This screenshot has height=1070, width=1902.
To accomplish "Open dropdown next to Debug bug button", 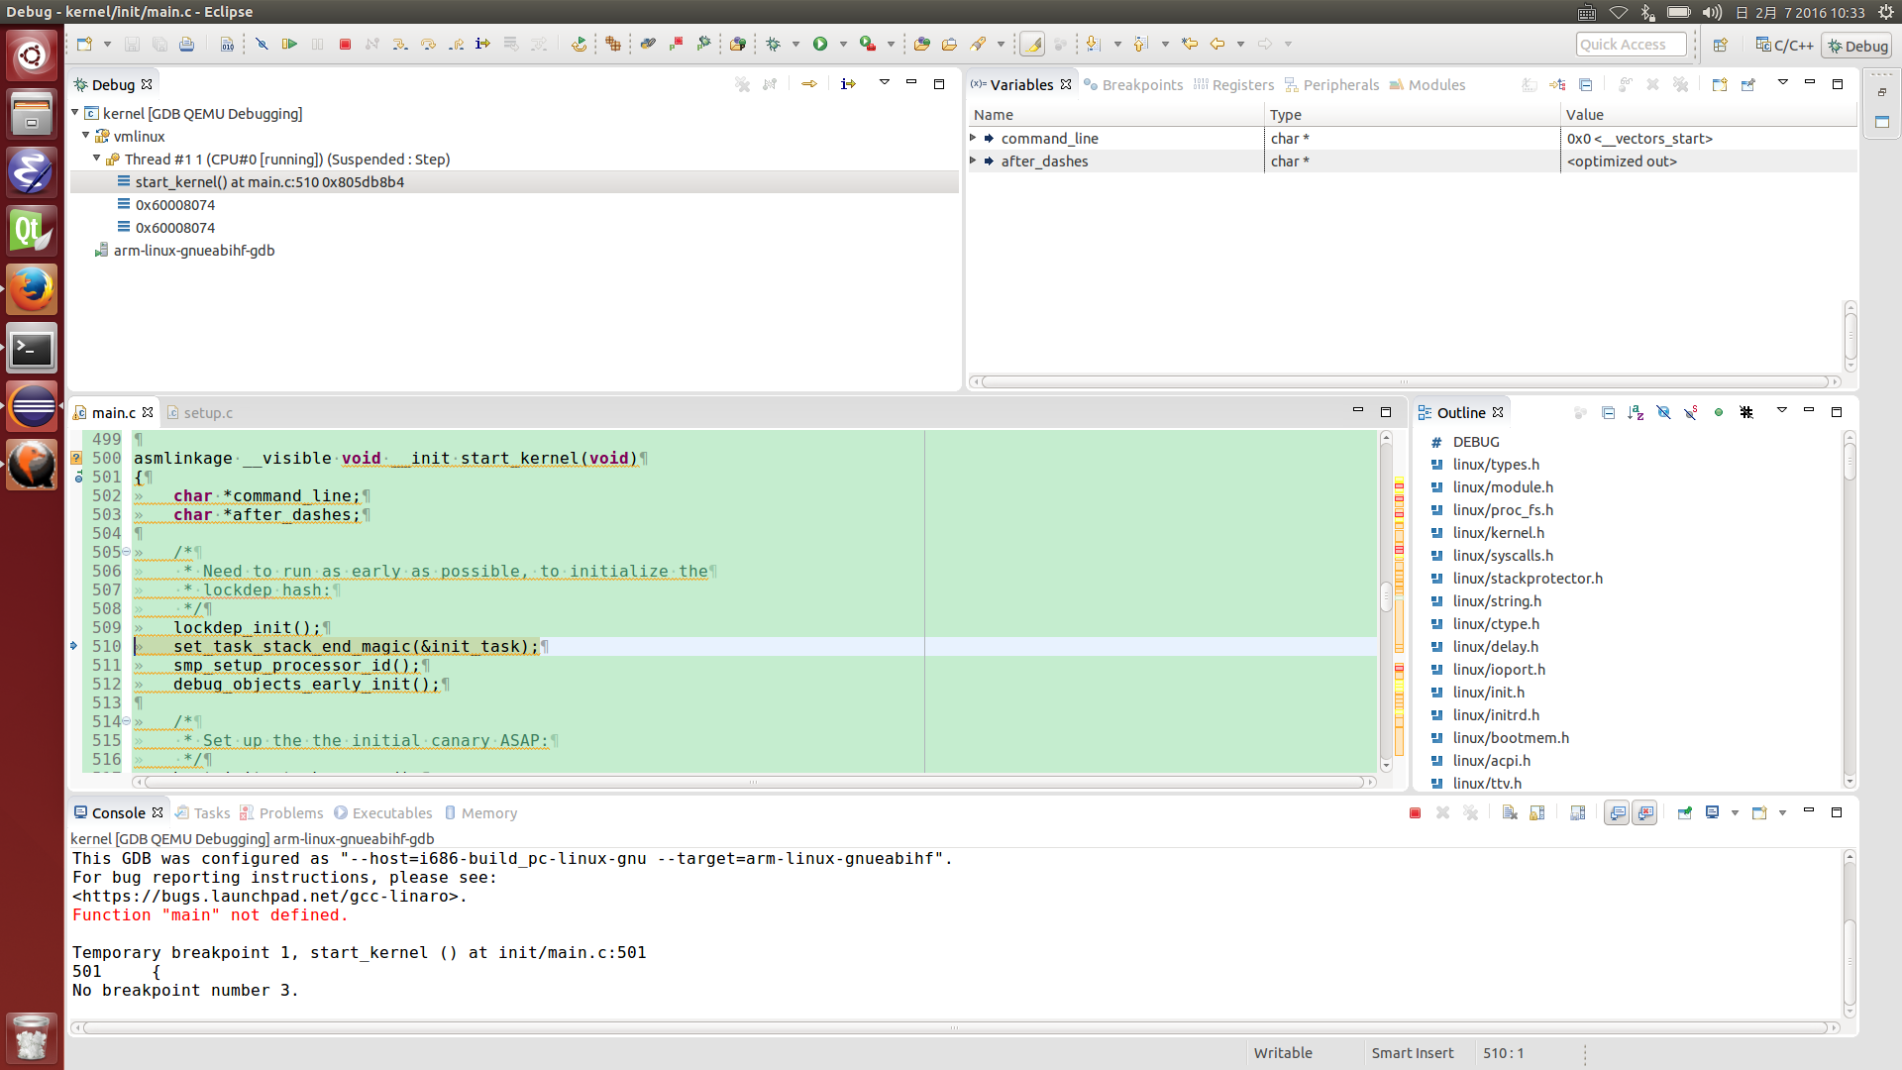I will coord(795,44).
